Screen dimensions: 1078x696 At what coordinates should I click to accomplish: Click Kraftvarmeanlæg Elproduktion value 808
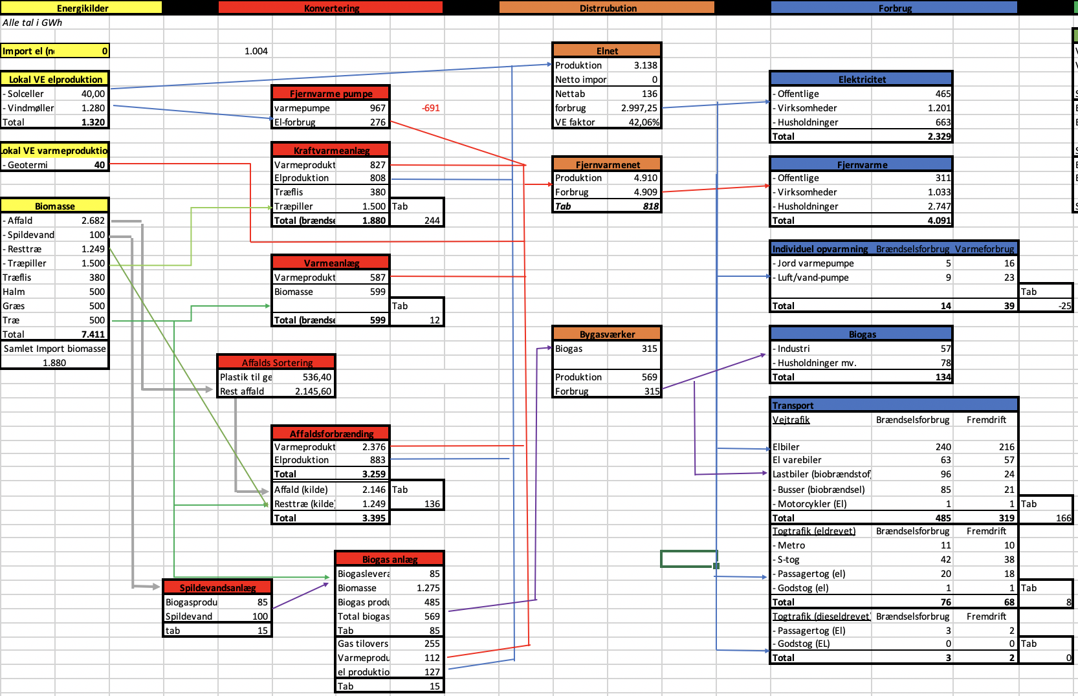[377, 178]
